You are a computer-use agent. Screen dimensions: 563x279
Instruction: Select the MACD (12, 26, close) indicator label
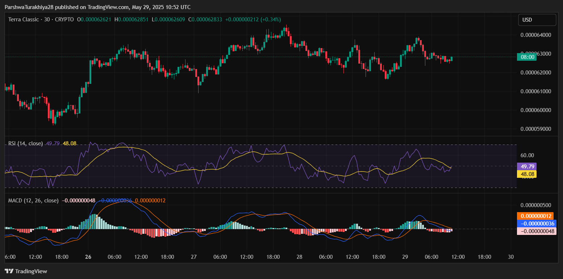tap(33, 200)
